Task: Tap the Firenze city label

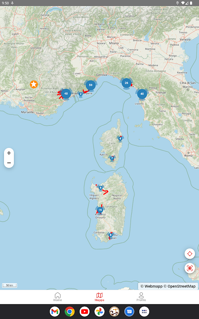Action: pyautogui.click(x=161, y=93)
